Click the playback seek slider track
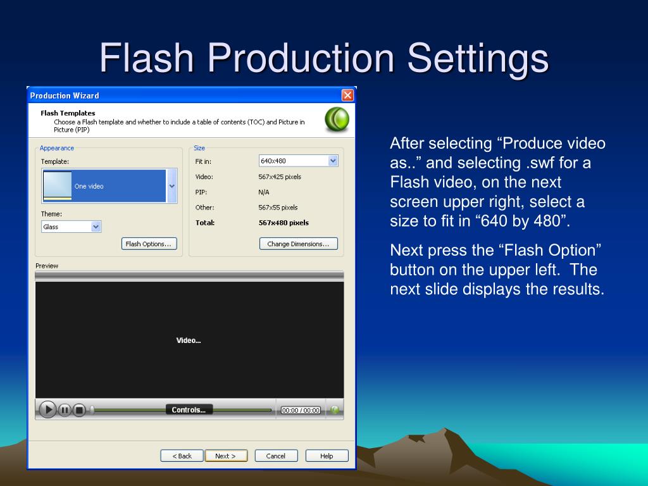 (x=183, y=410)
